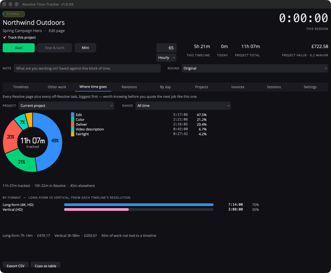
Task: Click the red Deliver legend swatch
Action: 73,124
